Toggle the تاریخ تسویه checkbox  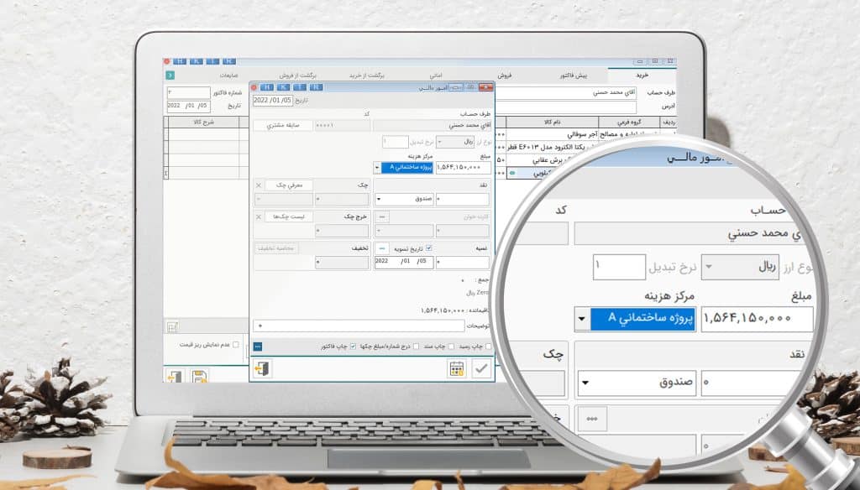pyautogui.click(x=429, y=248)
